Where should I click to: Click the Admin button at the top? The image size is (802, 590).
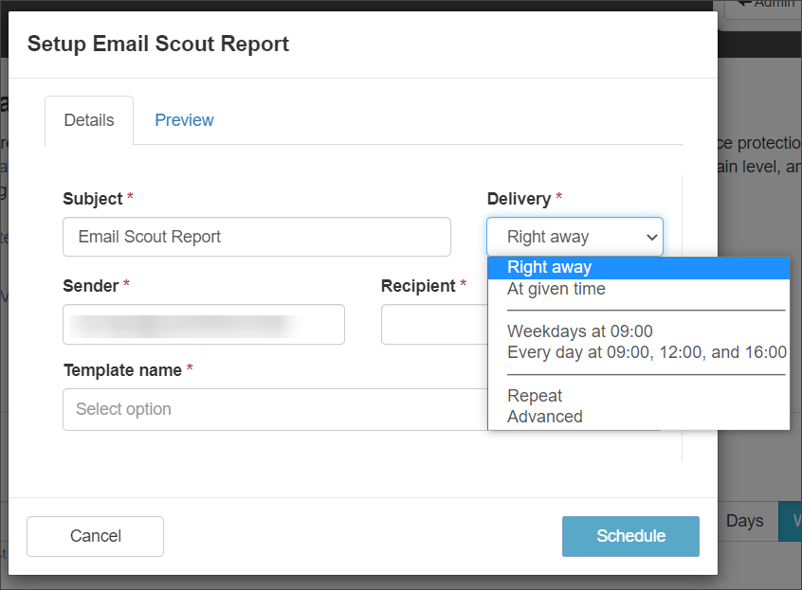tap(764, 5)
